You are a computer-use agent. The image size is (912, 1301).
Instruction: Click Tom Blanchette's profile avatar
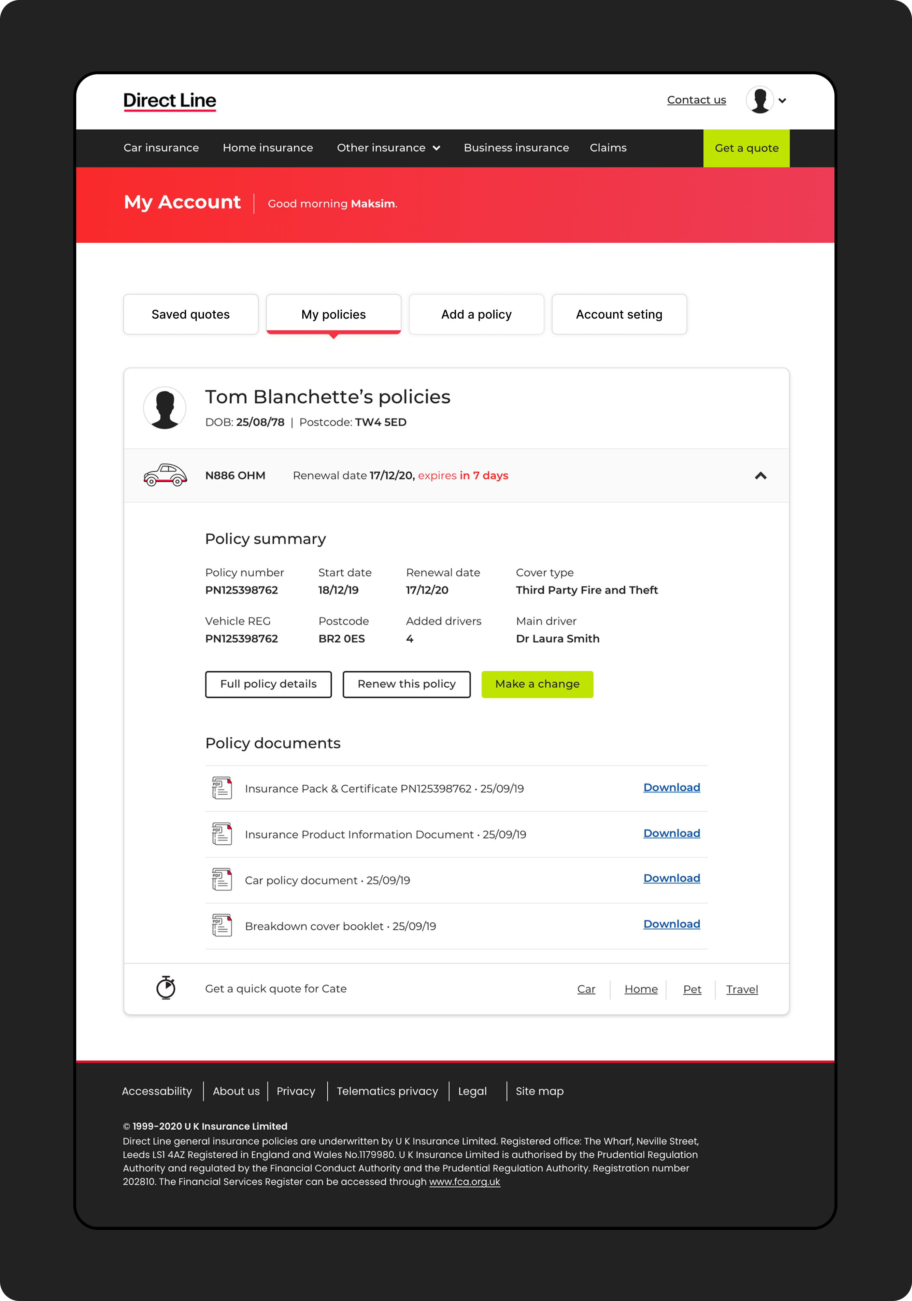[165, 408]
